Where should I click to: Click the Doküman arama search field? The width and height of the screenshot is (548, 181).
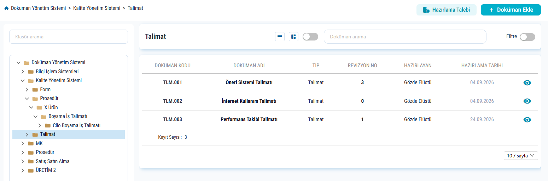click(x=405, y=37)
